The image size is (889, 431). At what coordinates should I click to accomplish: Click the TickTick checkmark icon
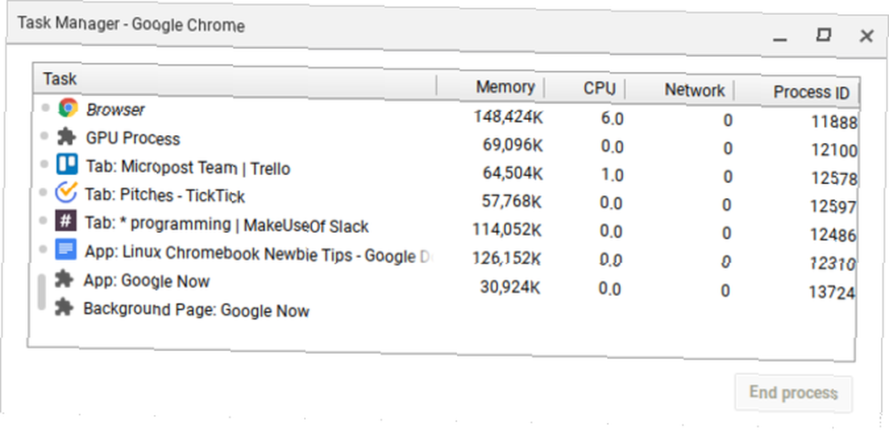point(66,193)
